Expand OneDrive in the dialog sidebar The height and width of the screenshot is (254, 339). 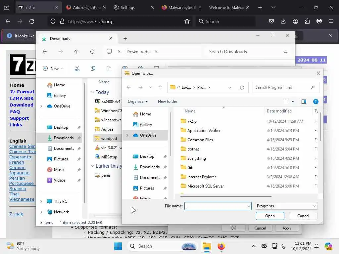point(127,135)
